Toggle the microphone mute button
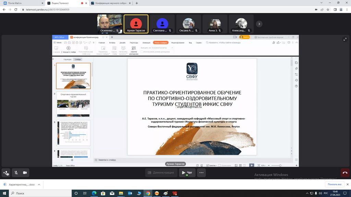The height and width of the screenshot is (197, 351). click(16, 173)
